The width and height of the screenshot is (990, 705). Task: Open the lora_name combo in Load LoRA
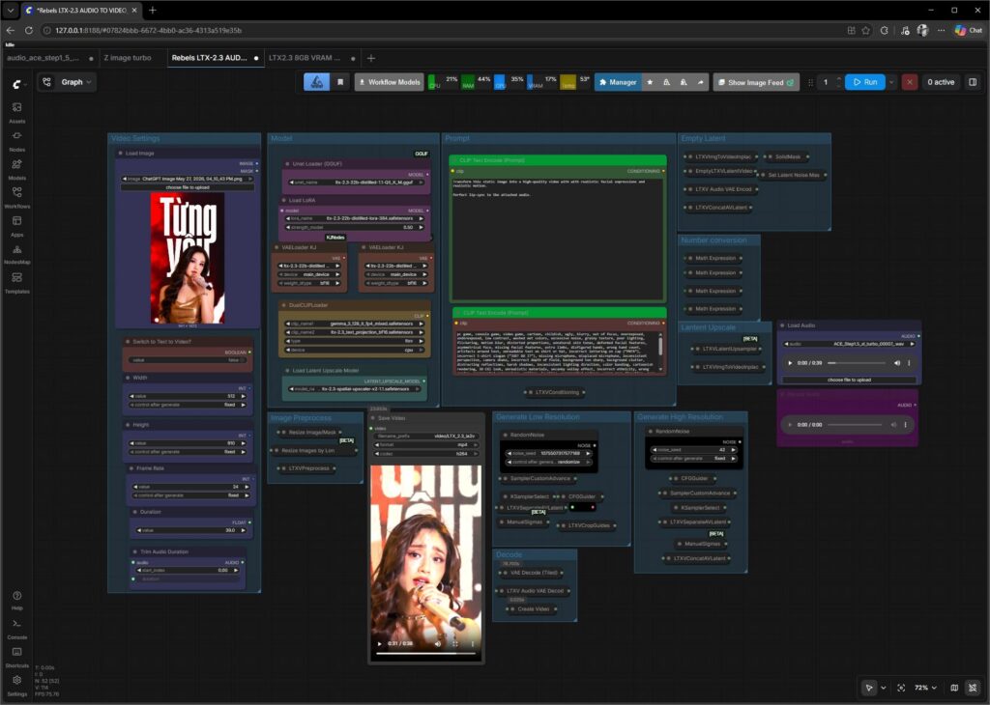(x=356, y=218)
